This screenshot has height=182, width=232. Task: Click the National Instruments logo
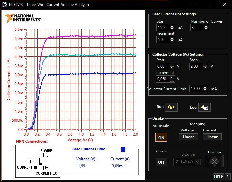[23, 18]
